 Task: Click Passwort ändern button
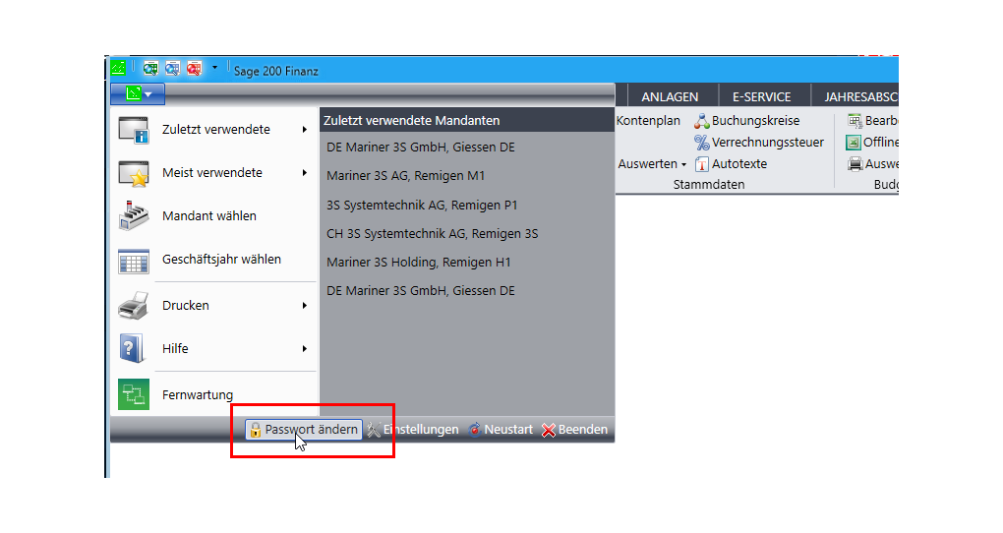pyautogui.click(x=303, y=430)
